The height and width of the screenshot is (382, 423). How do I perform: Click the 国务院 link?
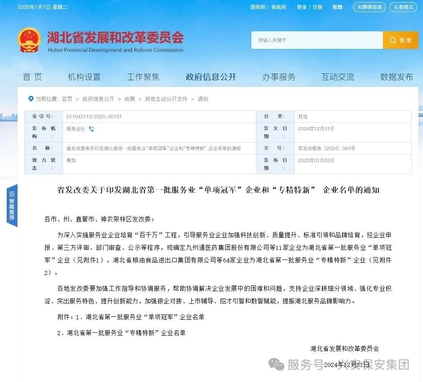point(258,7)
